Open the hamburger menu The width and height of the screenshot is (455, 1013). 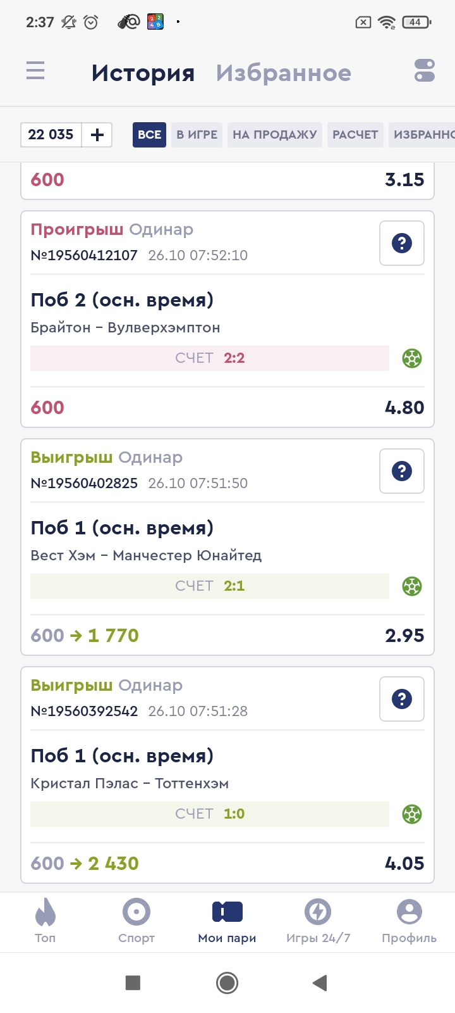(35, 70)
